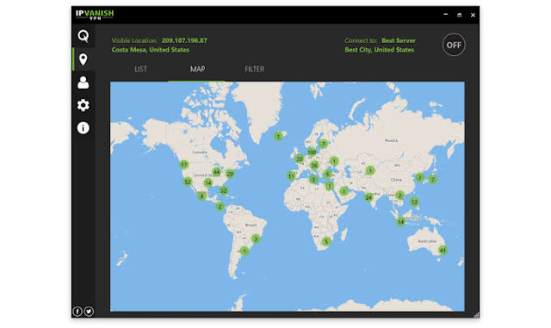The width and height of the screenshot is (551, 328).
Task: Select the 100 server marker in Europe
Action: (x=312, y=152)
